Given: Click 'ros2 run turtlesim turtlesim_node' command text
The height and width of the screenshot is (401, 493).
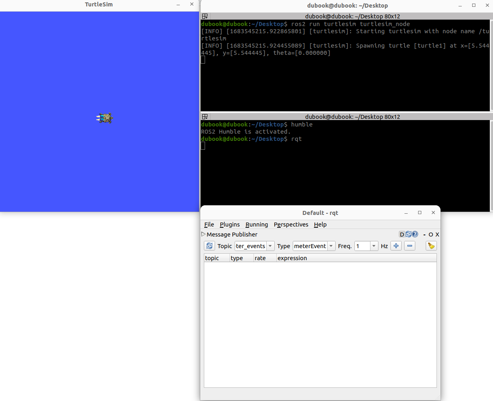Looking at the screenshot, I should [350, 24].
